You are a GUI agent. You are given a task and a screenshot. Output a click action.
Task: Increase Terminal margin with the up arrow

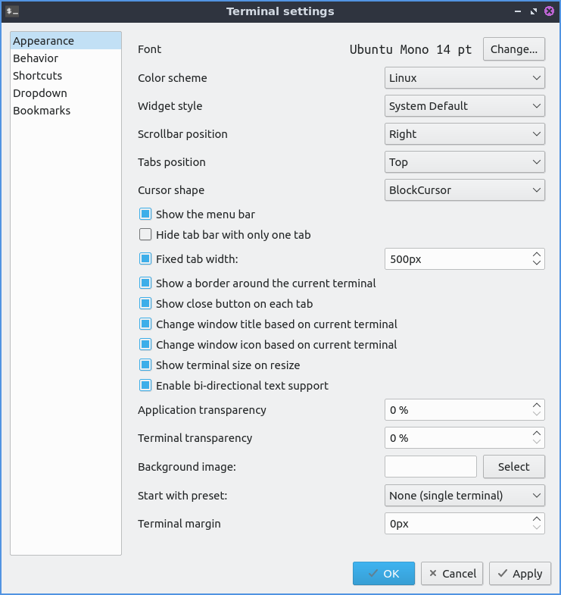(x=537, y=519)
